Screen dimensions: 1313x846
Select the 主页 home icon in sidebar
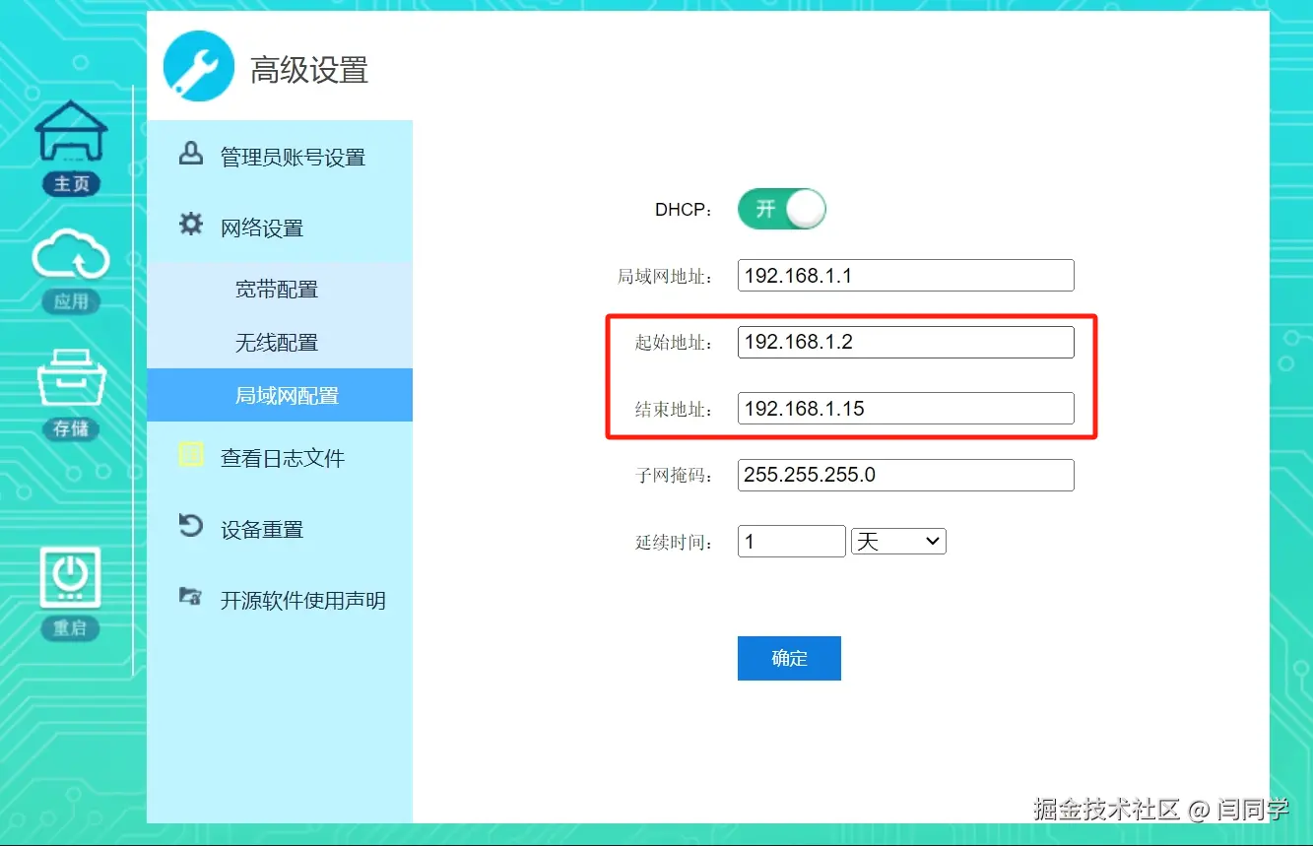pos(71,138)
